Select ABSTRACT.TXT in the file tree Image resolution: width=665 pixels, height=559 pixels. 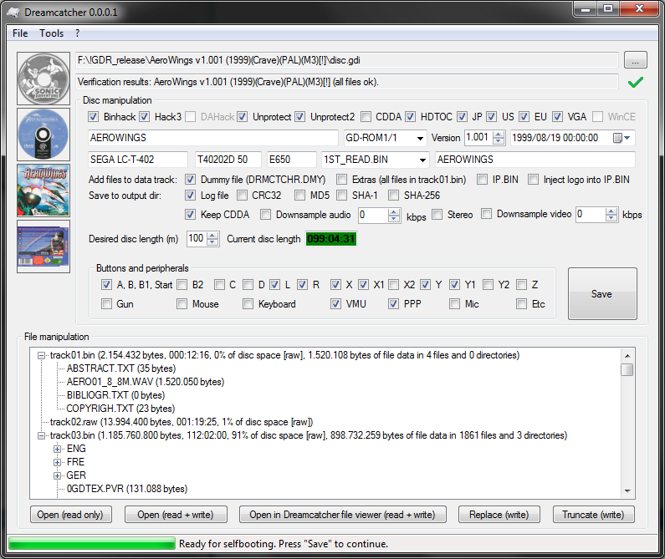click(x=121, y=368)
